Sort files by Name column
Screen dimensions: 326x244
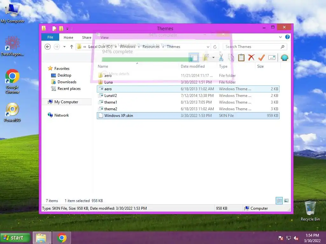[x=137, y=66]
